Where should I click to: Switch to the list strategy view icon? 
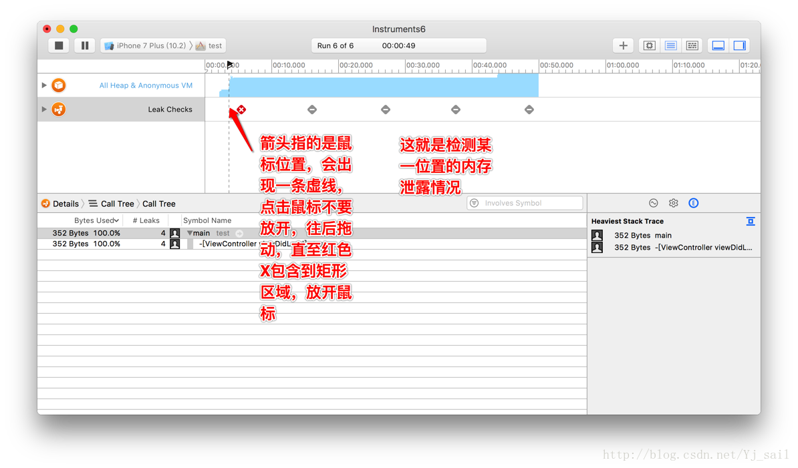(671, 46)
